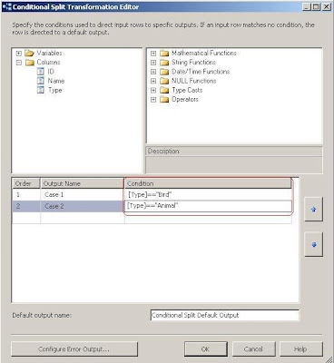The height and width of the screenshot is (363, 334).
Task: Close the editor window
Action: (x=327, y=6)
